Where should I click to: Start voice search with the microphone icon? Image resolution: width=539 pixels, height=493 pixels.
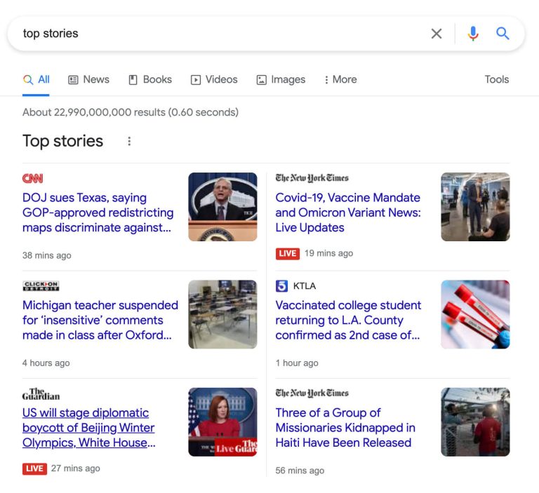473,34
